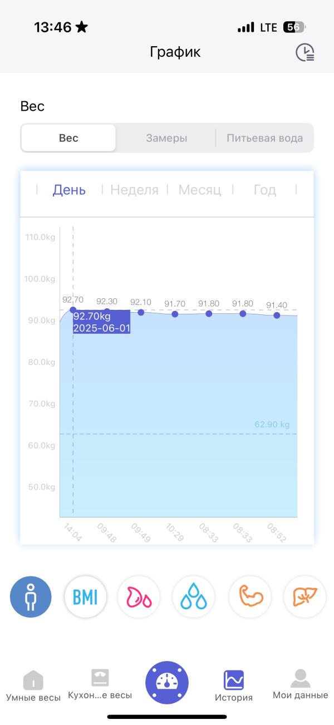The height and width of the screenshot is (725, 334).
Task: Select the Неделя time range
Action: 134,190
